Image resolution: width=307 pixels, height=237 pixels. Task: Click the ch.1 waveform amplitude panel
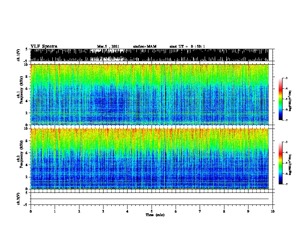coord(150,55)
